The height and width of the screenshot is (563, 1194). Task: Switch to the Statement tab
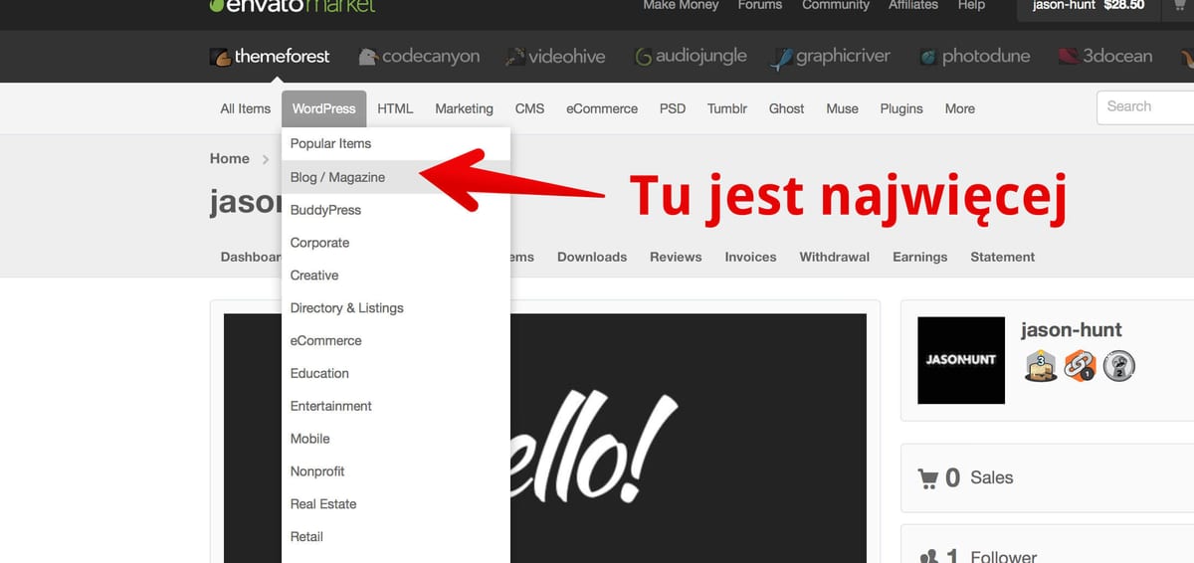click(x=1003, y=257)
